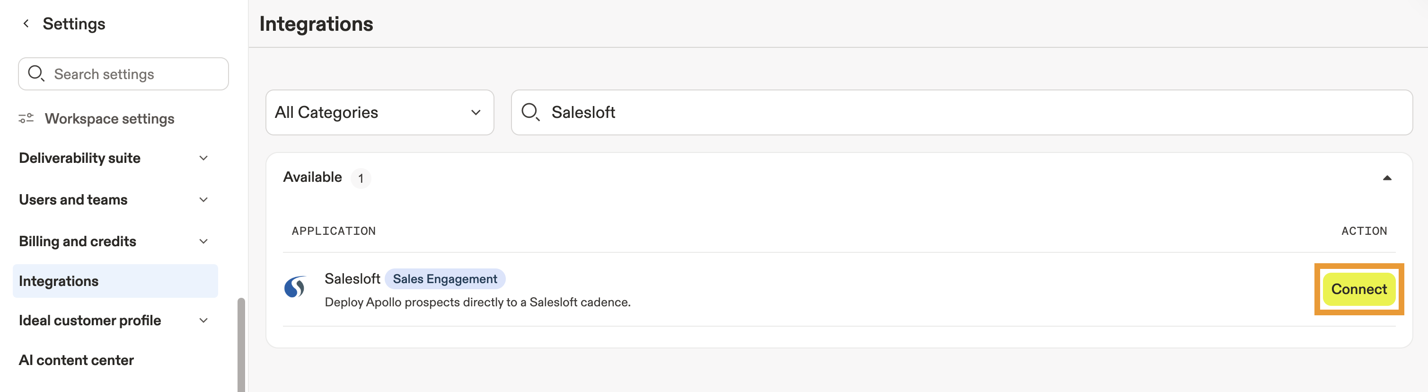1428x392 pixels.
Task: Focus the Search settings field
Action: click(133, 74)
